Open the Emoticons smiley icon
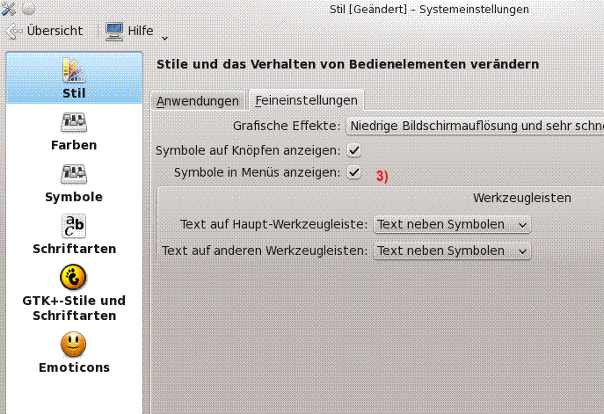The width and height of the screenshot is (604, 414). tap(74, 344)
